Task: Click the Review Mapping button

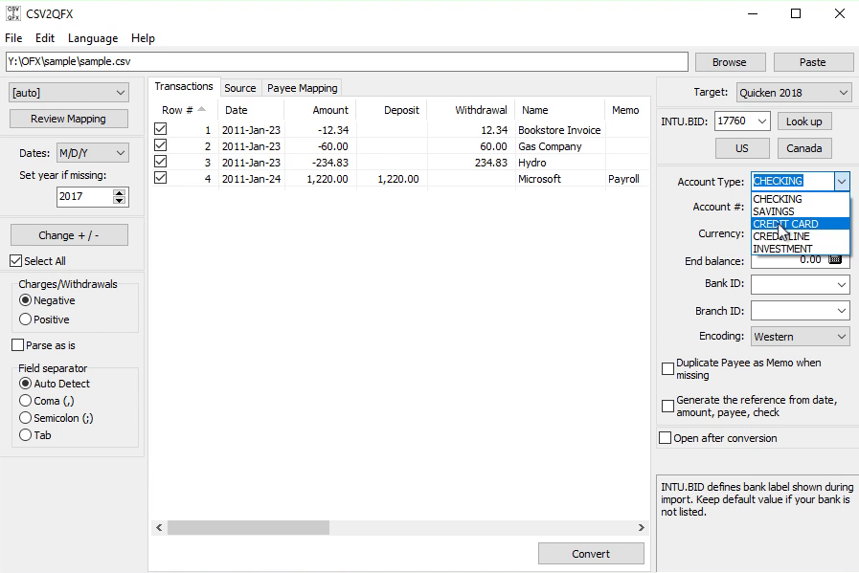Action: point(69,119)
